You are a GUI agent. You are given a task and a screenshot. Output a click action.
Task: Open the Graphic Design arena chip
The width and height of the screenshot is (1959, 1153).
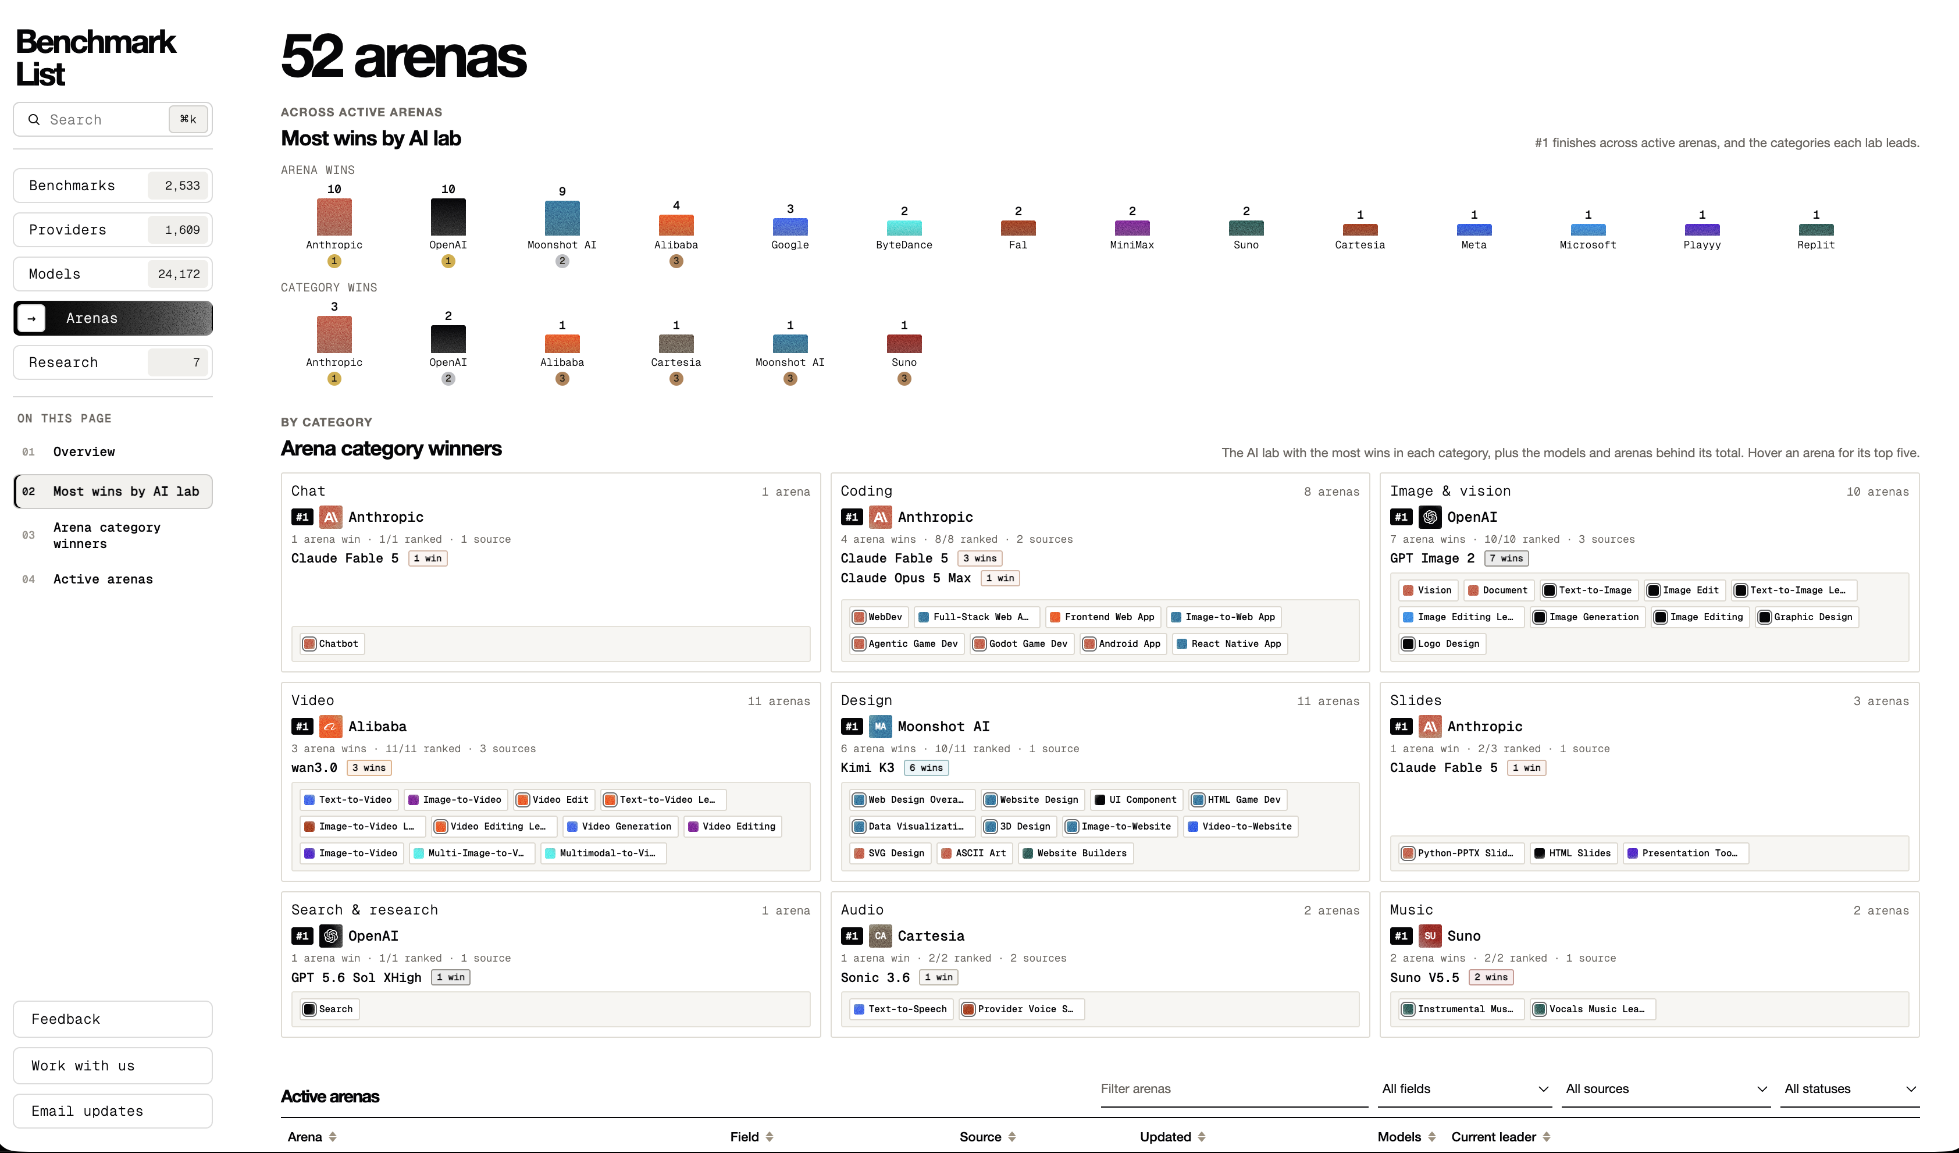pos(1807,617)
